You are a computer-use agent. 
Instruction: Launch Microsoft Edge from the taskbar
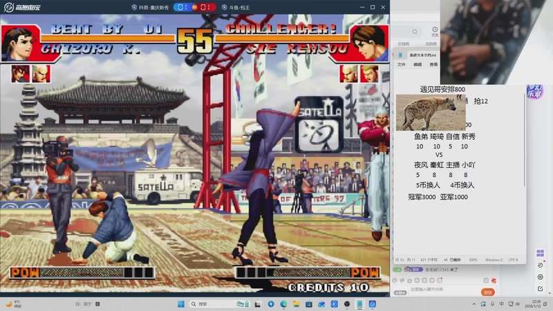point(283,304)
